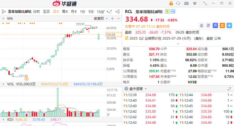Toggle fullscreen chart icon
This screenshot has width=234, height=126.
(x=110, y=11)
